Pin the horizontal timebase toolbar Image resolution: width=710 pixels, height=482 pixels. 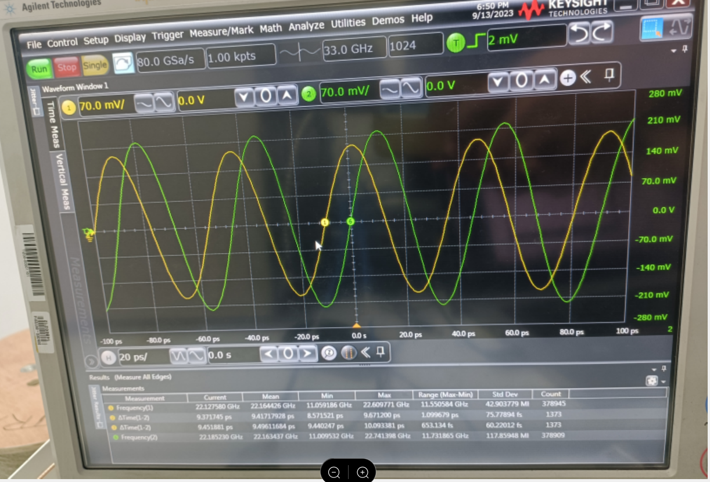(381, 352)
